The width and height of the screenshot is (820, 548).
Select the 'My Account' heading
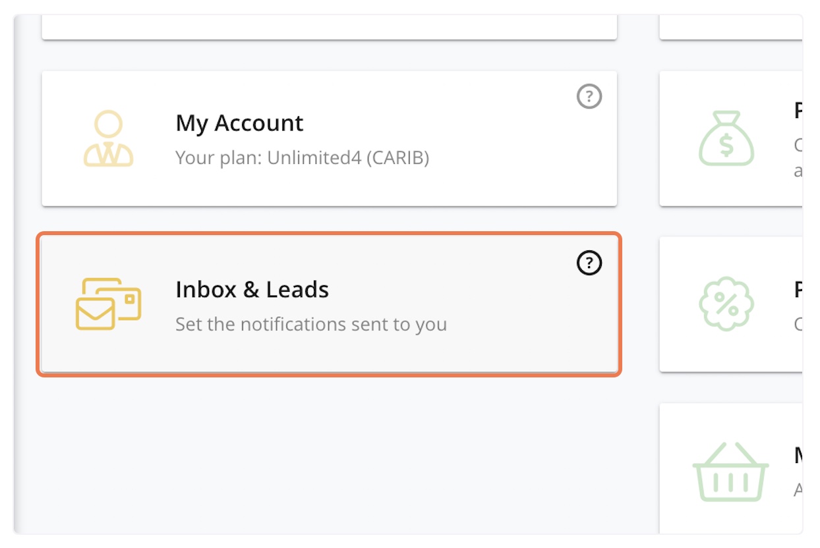click(x=239, y=123)
